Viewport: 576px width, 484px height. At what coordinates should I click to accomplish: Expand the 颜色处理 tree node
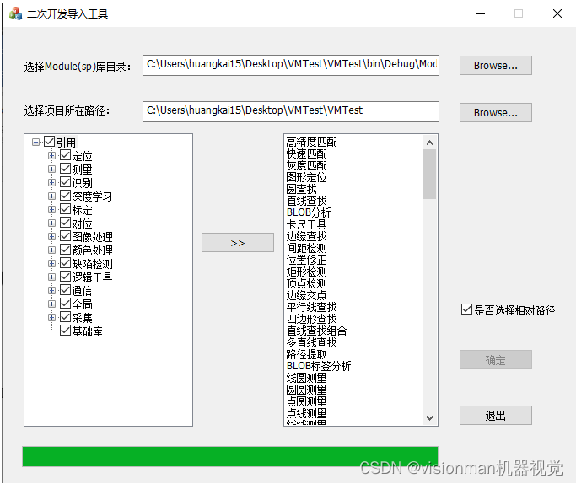(x=51, y=250)
